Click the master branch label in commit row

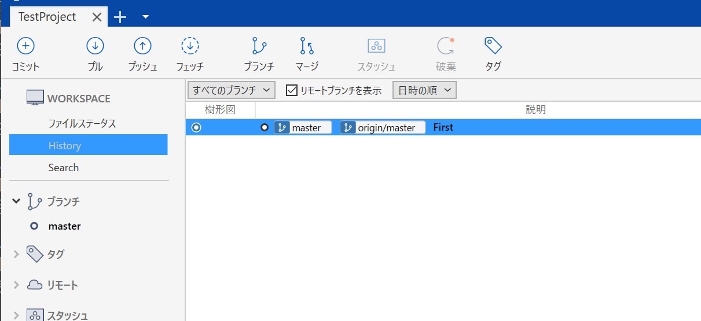[303, 127]
